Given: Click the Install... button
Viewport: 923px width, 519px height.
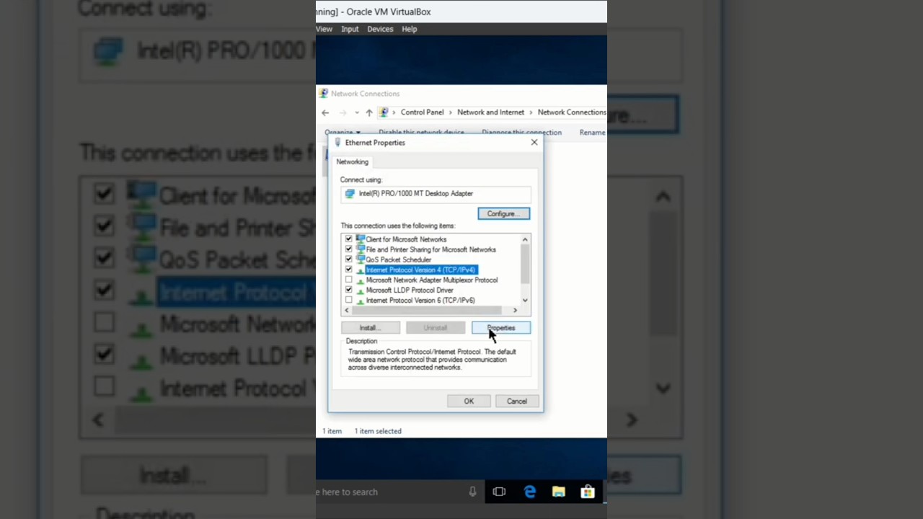Looking at the screenshot, I should (370, 328).
